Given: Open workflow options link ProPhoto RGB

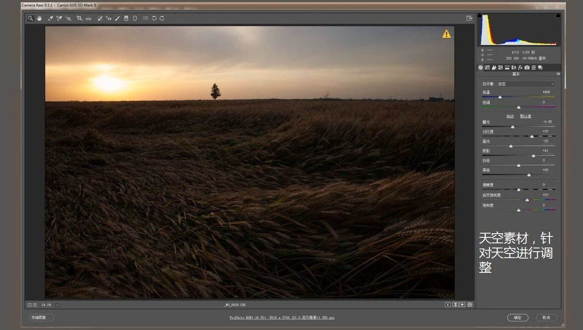Looking at the screenshot, I should click(x=282, y=317).
